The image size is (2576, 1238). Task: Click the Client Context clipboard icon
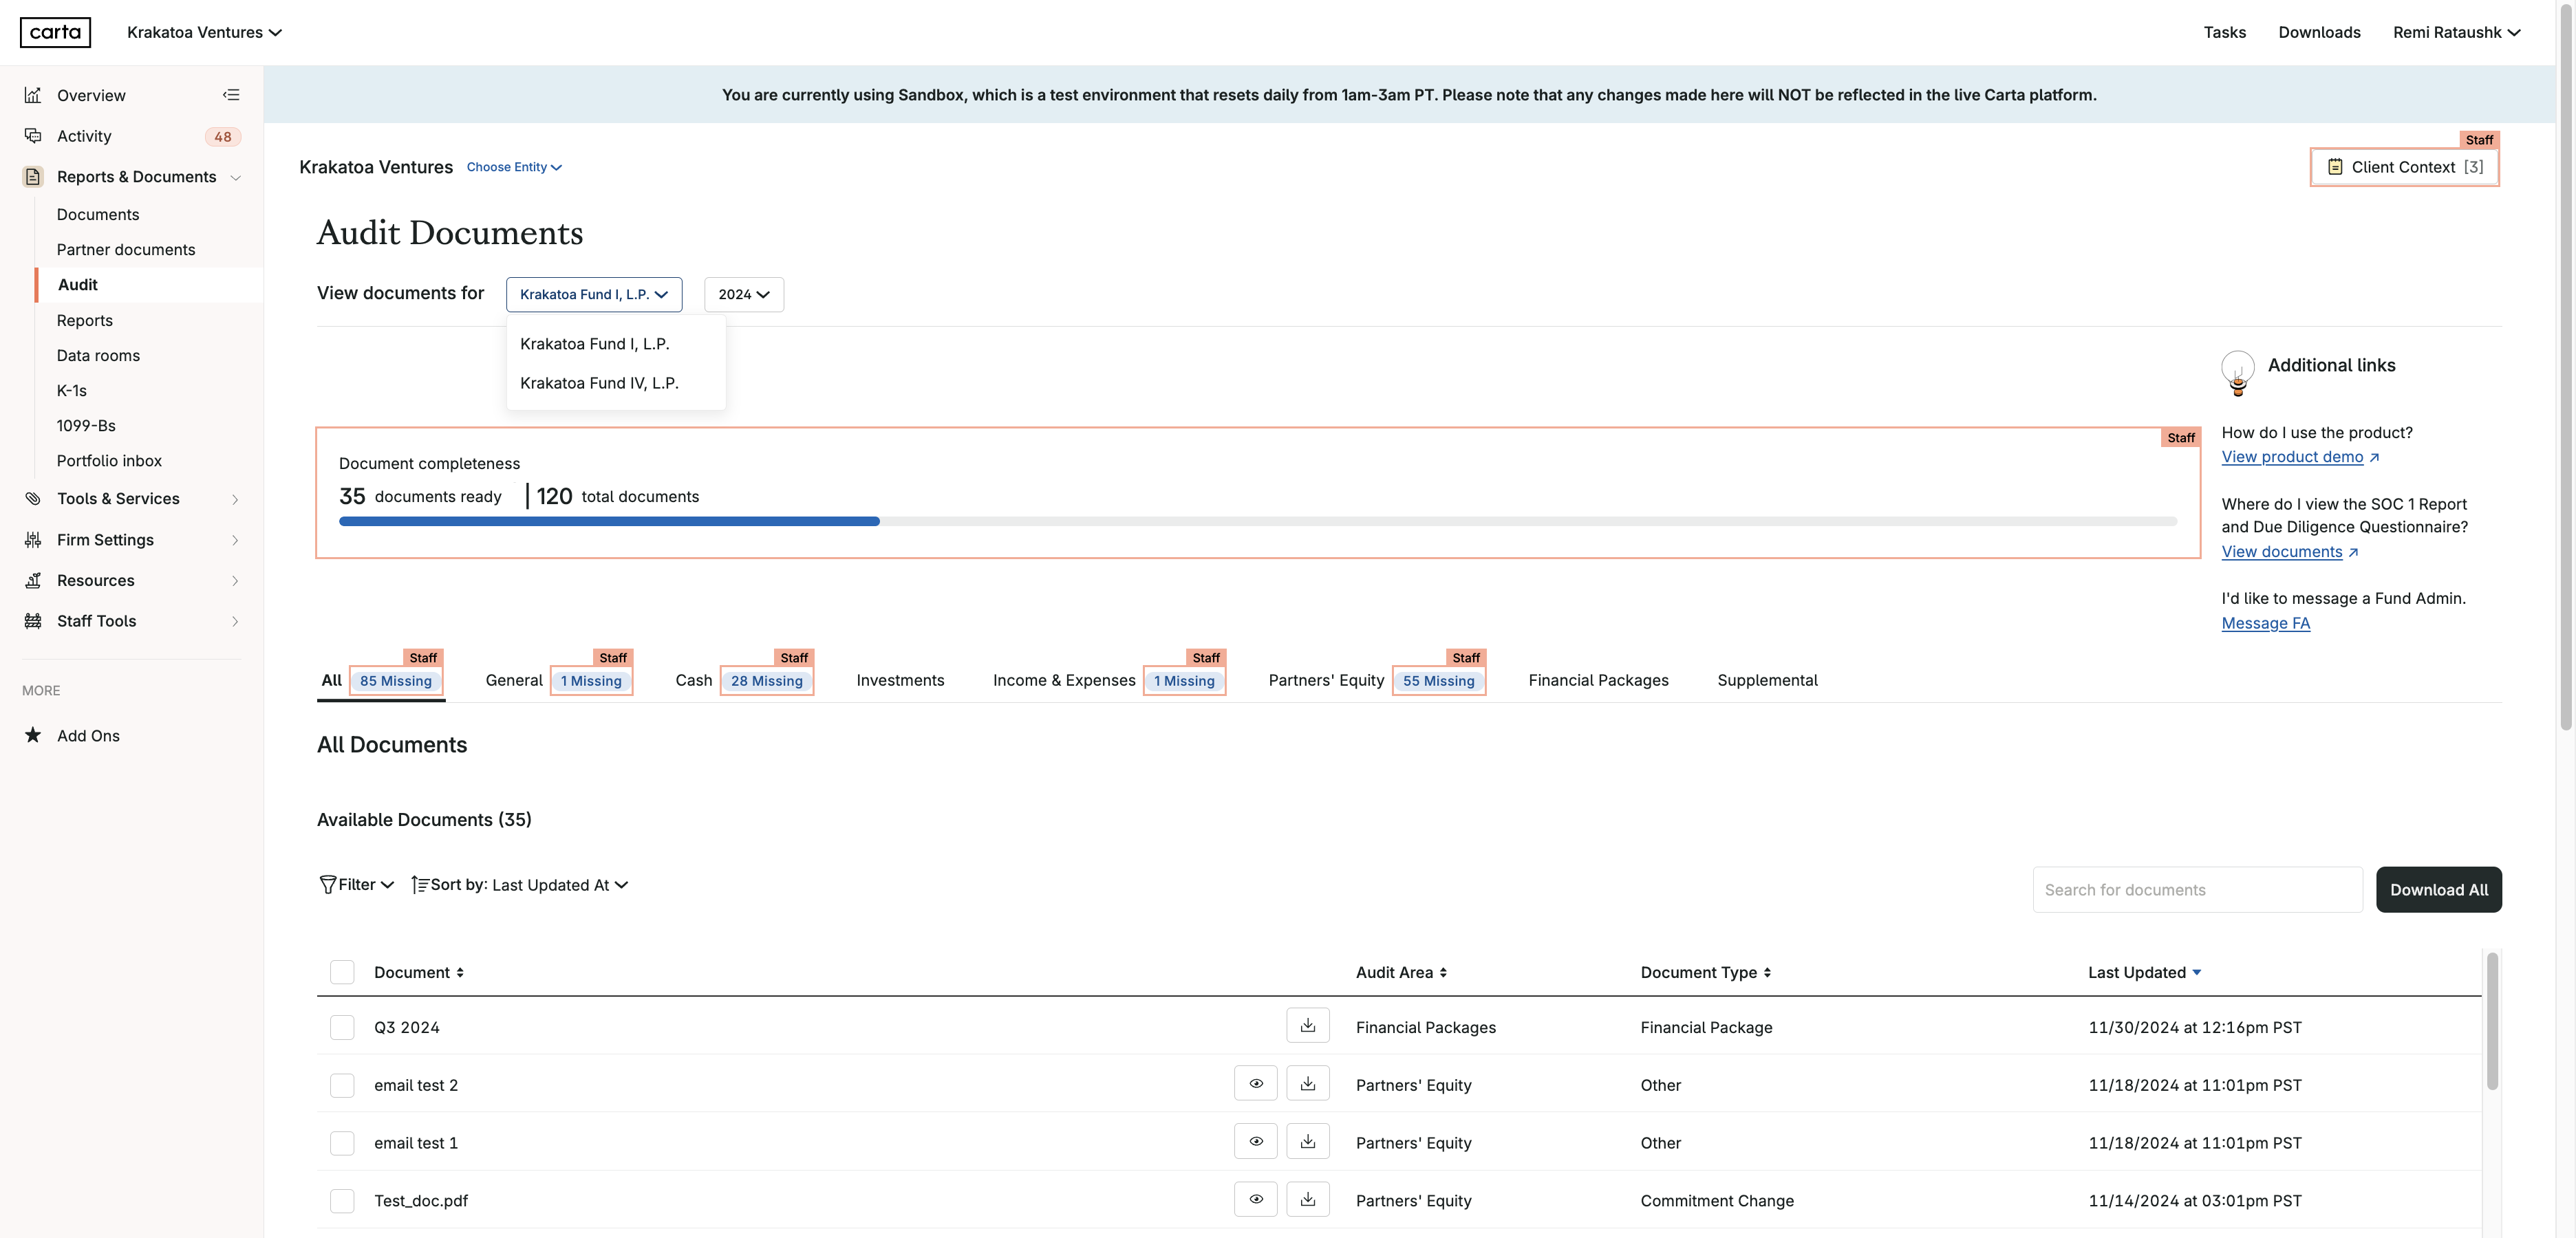click(x=2335, y=167)
